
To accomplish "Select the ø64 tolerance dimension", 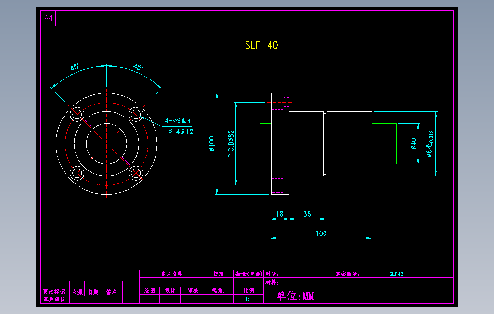I will click(x=430, y=144).
